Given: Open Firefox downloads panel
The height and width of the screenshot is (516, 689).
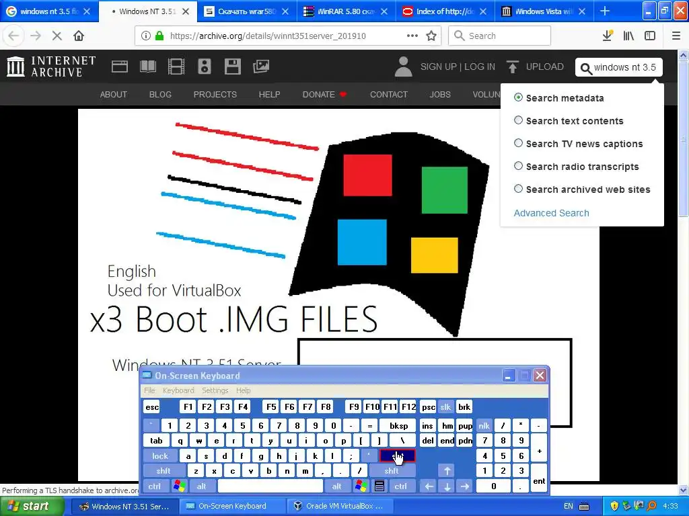Looking at the screenshot, I should pos(608,36).
